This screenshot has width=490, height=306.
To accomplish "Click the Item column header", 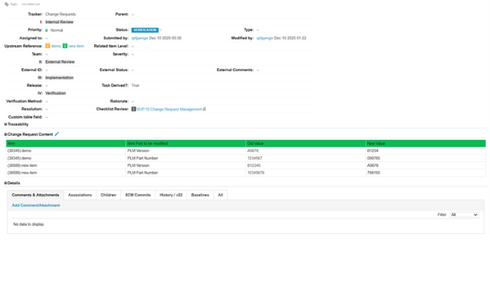I will pyautogui.click(x=66, y=143).
